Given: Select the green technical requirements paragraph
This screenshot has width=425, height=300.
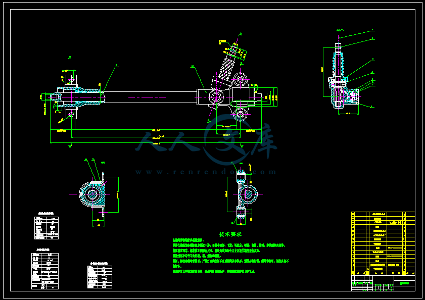Looking at the screenshot, I should click(230, 256).
